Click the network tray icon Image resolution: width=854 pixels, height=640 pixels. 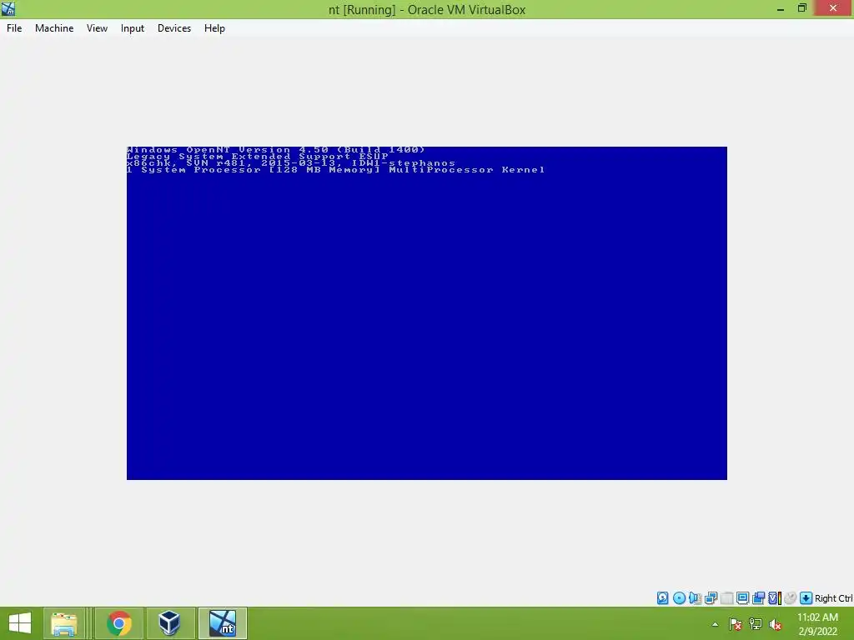755,624
